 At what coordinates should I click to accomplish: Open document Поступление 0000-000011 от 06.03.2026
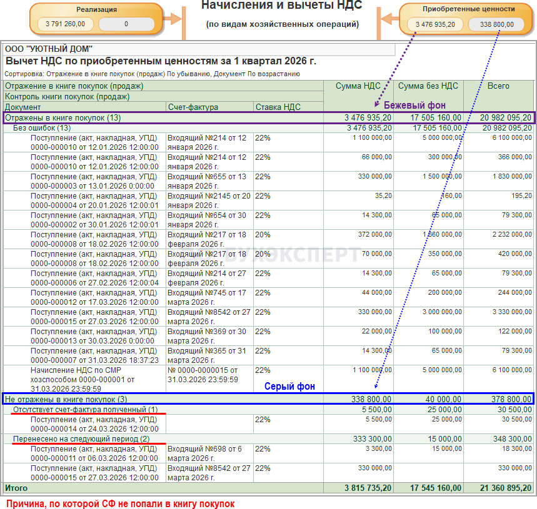point(94,453)
